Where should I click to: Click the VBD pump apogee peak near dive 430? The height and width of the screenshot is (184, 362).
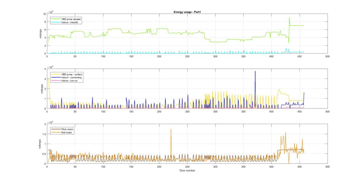[x=289, y=18]
